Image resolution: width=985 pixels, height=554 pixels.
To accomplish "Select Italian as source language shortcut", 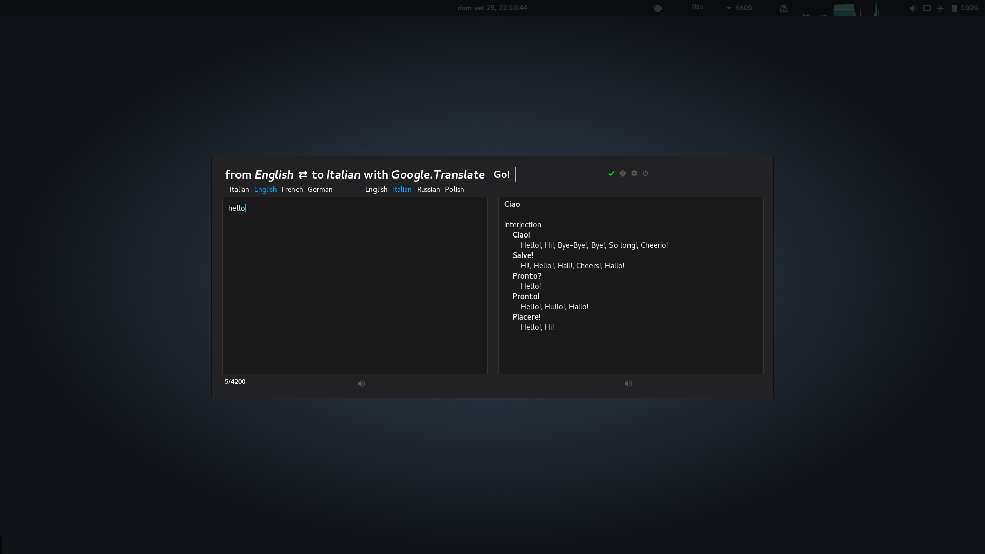I will point(240,190).
